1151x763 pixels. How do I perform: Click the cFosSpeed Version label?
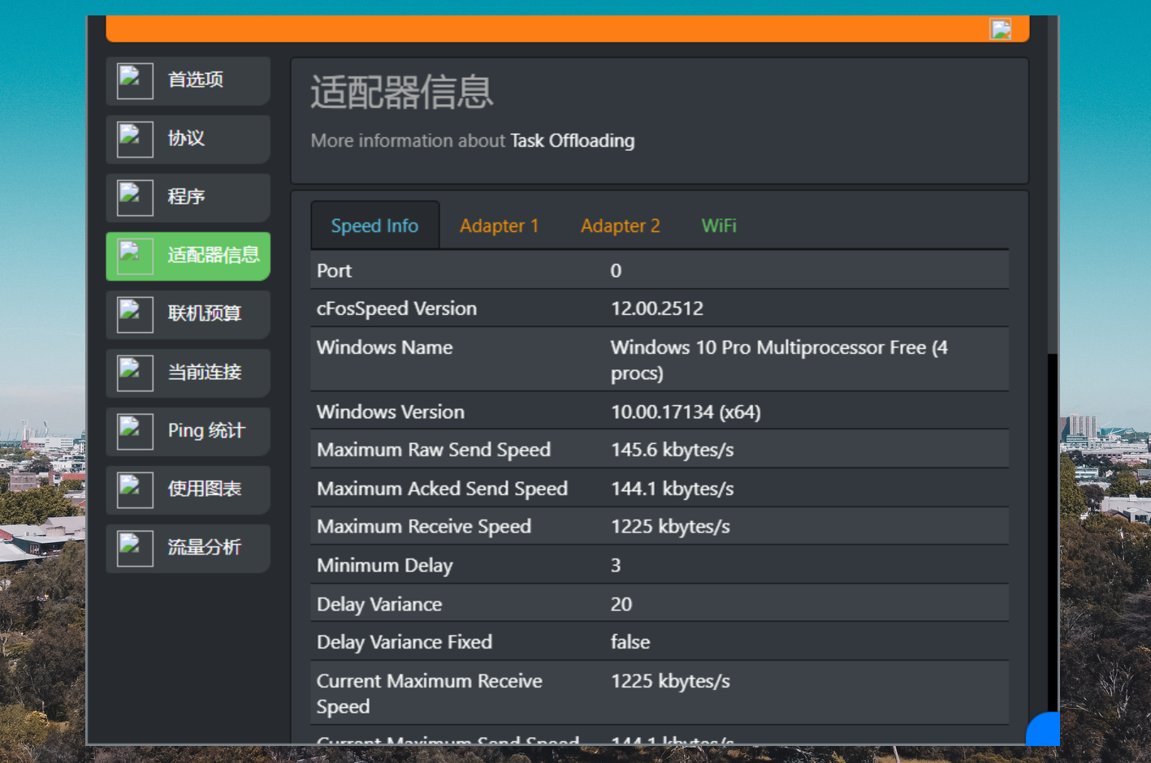pyautogui.click(x=396, y=308)
